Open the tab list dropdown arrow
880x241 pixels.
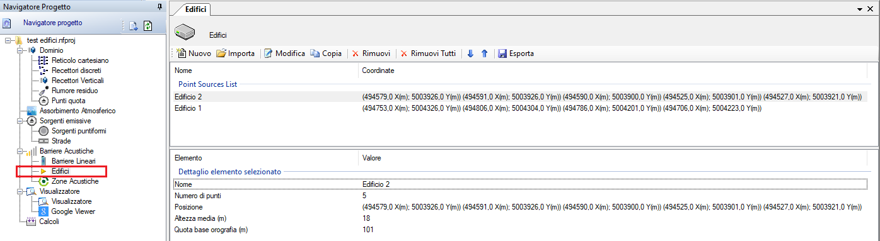(x=860, y=9)
